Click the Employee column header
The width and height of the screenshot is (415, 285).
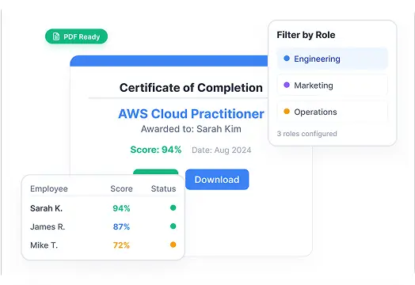pyautogui.click(x=49, y=188)
